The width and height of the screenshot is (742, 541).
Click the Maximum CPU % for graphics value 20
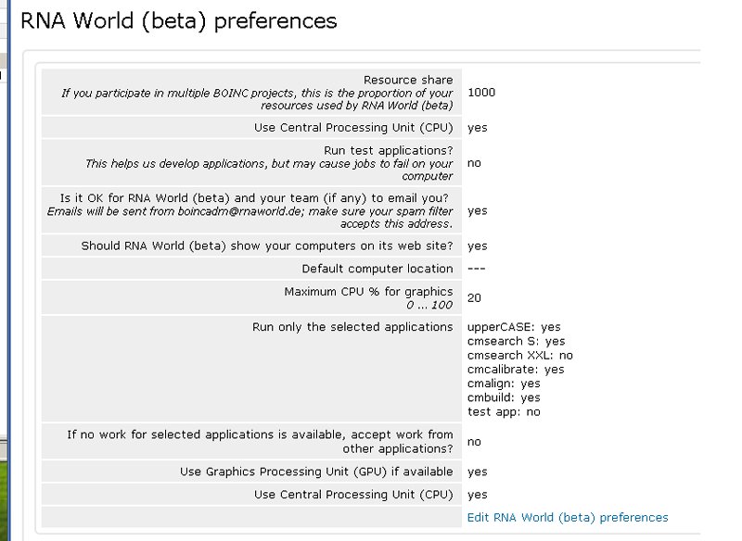pyautogui.click(x=474, y=298)
